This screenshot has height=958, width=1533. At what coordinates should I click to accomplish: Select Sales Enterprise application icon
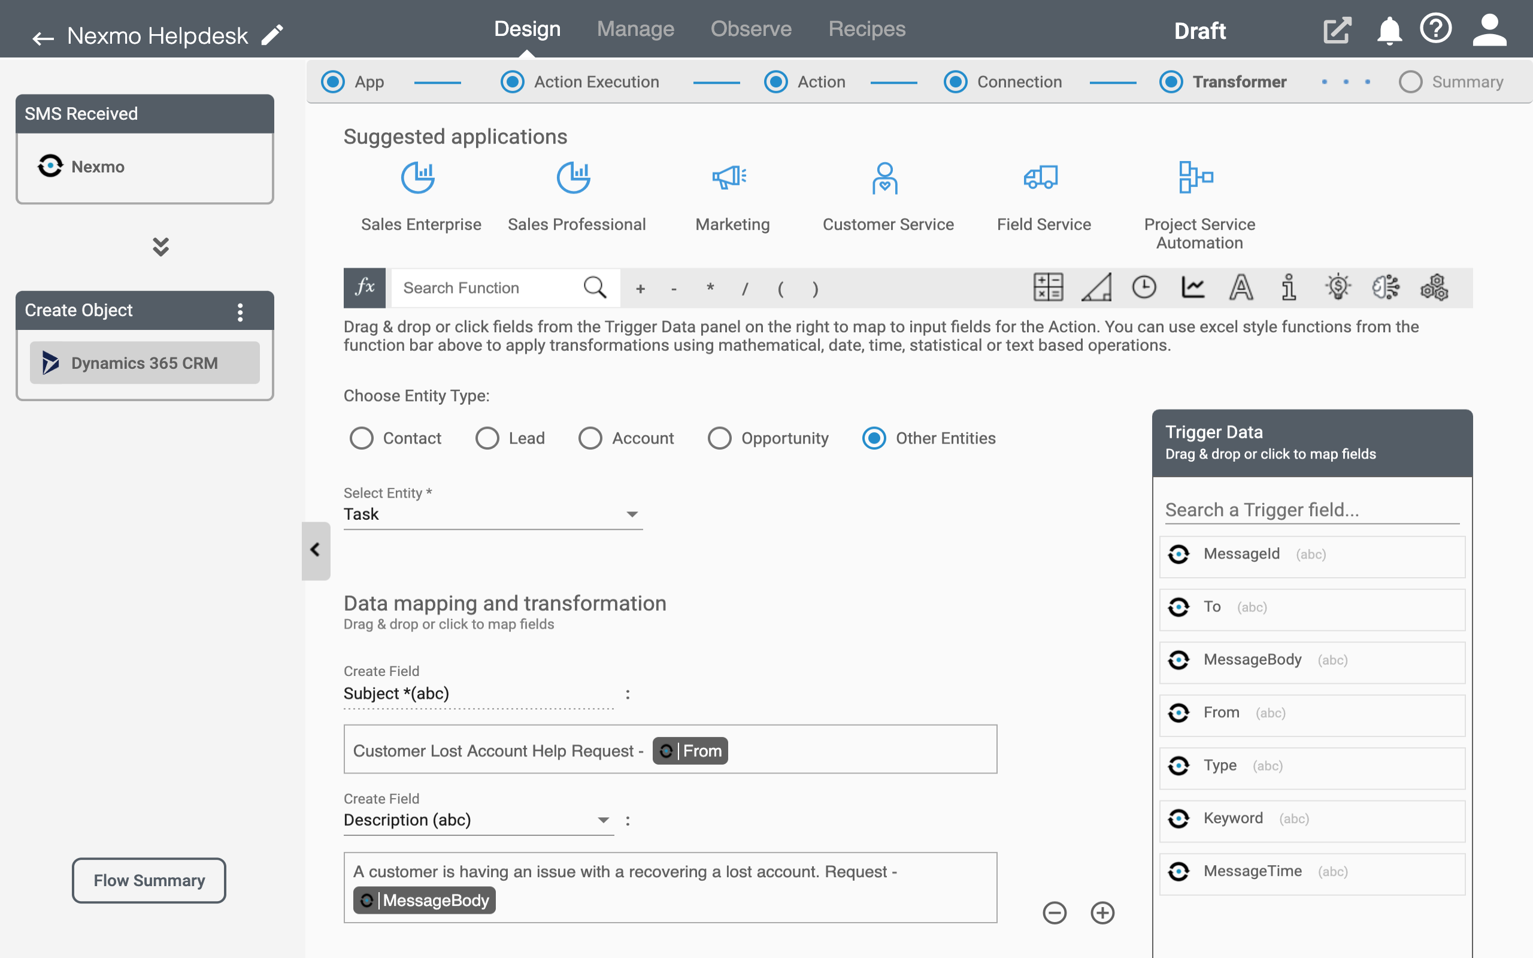pos(418,177)
